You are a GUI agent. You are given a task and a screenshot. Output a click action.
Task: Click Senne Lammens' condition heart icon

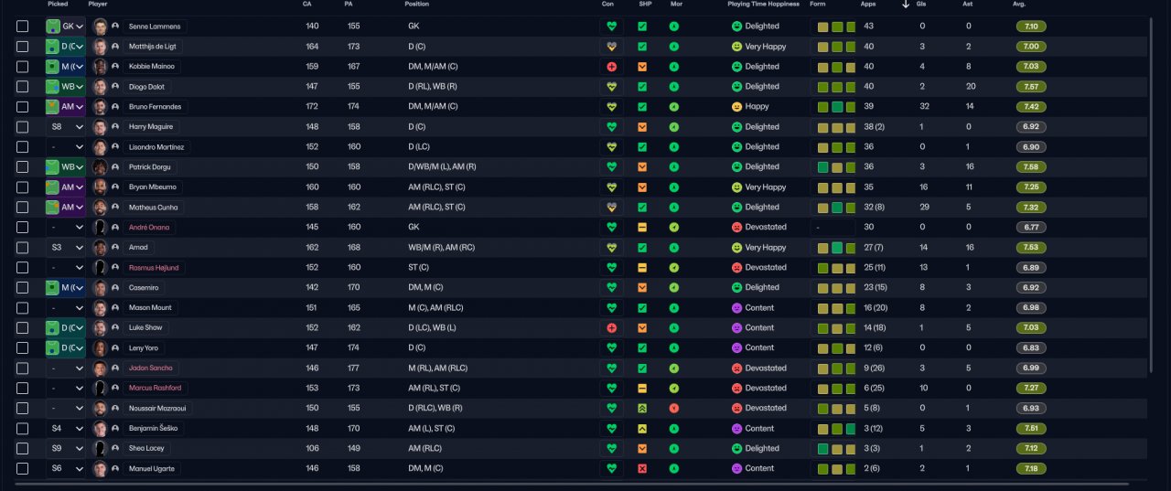tap(612, 27)
